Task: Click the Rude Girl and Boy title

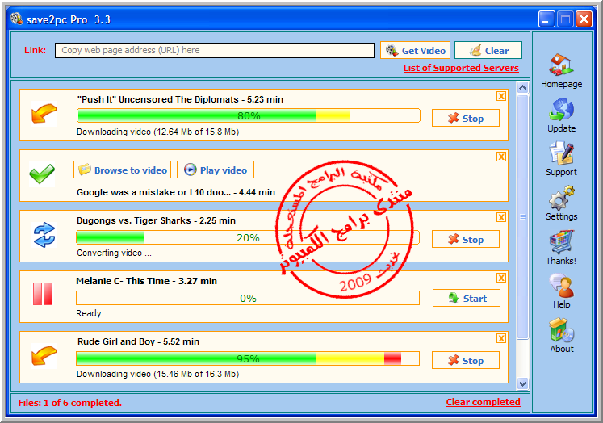Action: [x=139, y=341]
